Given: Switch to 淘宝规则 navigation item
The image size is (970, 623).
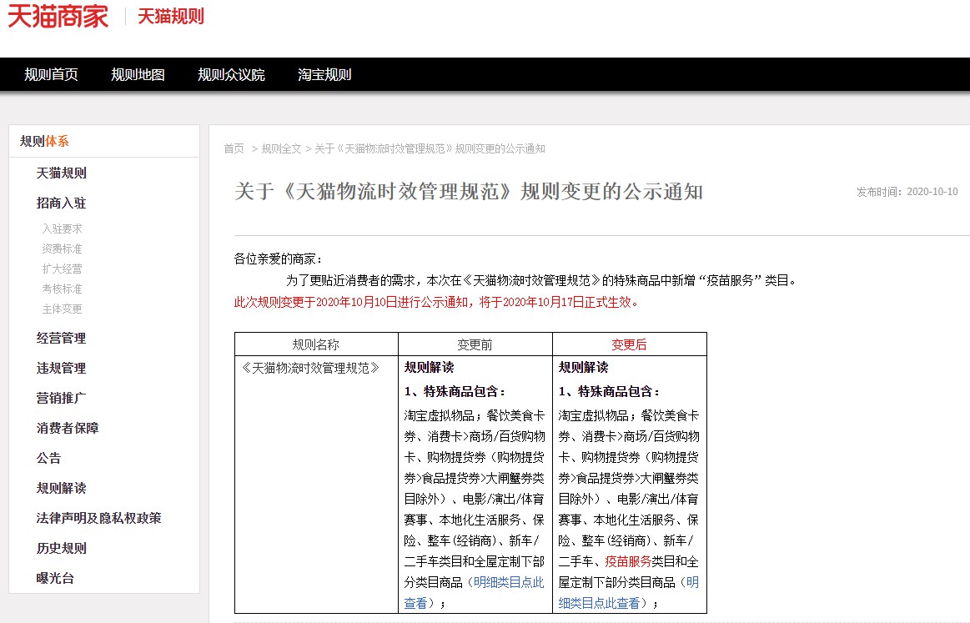Looking at the screenshot, I should pyautogui.click(x=324, y=75).
